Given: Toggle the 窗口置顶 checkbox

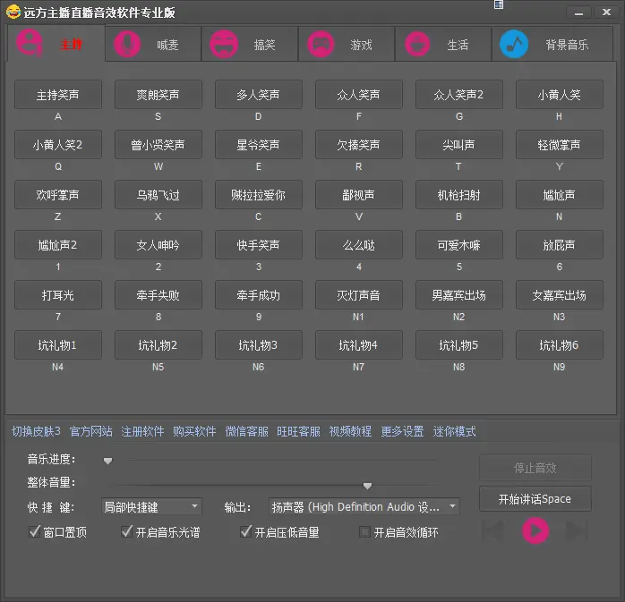Looking at the screenshot, I should coord(35,532).
